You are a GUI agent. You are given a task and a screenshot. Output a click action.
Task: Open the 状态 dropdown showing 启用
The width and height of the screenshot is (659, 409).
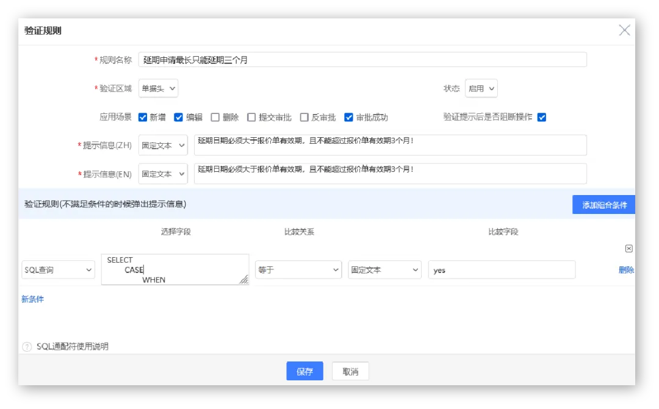[x=481, y=88]
